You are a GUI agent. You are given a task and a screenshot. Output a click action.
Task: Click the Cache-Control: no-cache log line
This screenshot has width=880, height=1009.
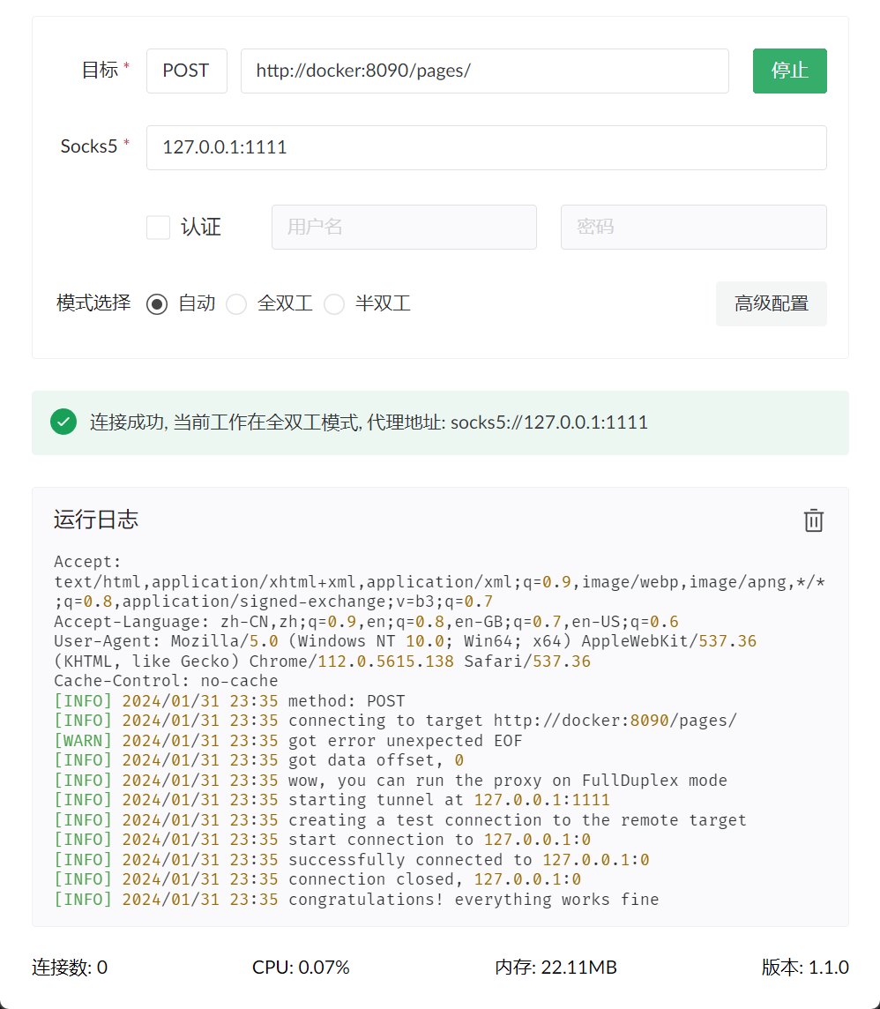tap(166, 681)
